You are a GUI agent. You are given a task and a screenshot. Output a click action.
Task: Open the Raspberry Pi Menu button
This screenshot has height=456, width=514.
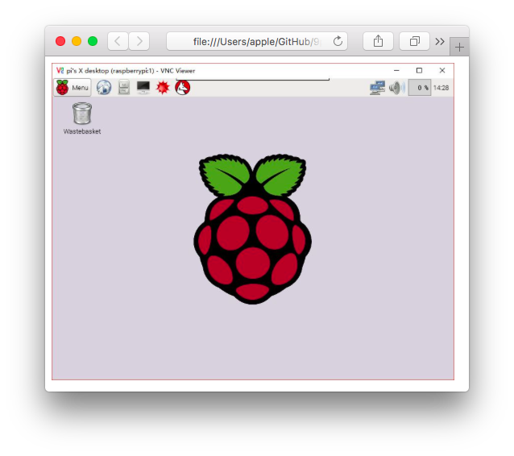pyautogui.click(x=73, y=88)
